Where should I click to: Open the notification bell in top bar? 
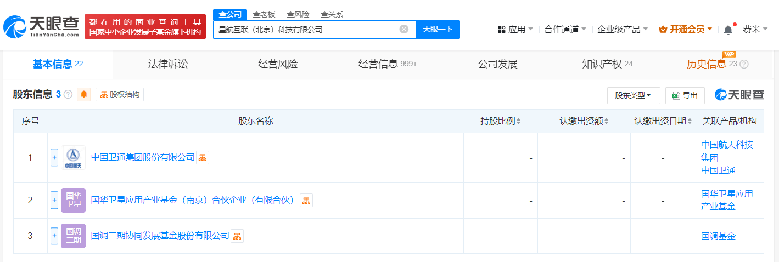[x=728, y=30]
